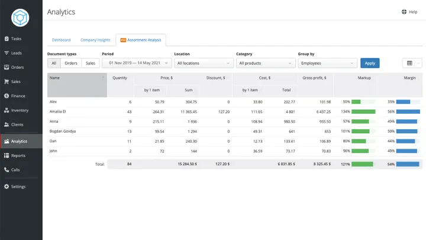Open Finance dollar icon

pyautogui.click(x=7, y=96)
